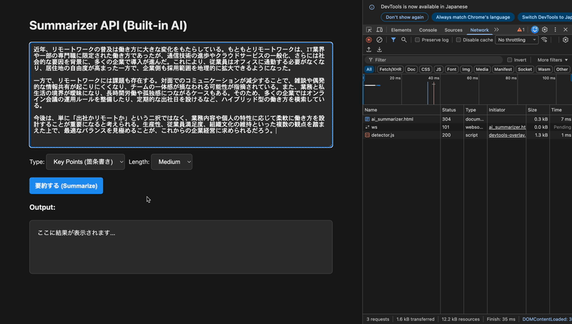
Task: Open the devtools-overlay initiator link
Action: [507, 135]
